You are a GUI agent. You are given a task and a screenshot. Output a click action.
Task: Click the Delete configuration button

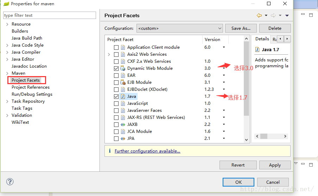tap(275, 28)
